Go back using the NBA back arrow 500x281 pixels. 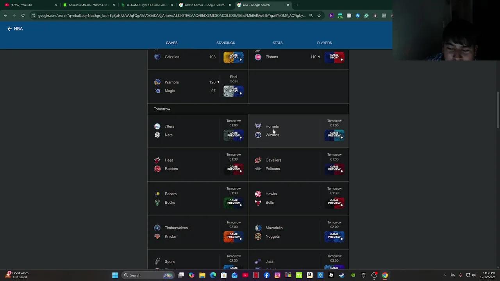(10, 29)
